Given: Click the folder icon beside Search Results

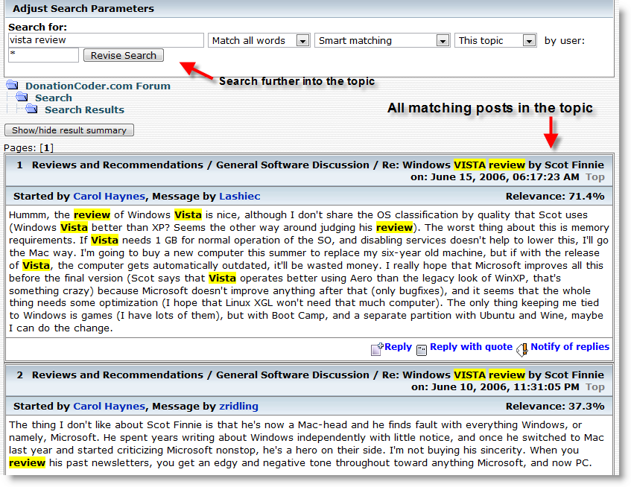Looking at the screenshot, I should click(32, 109).
